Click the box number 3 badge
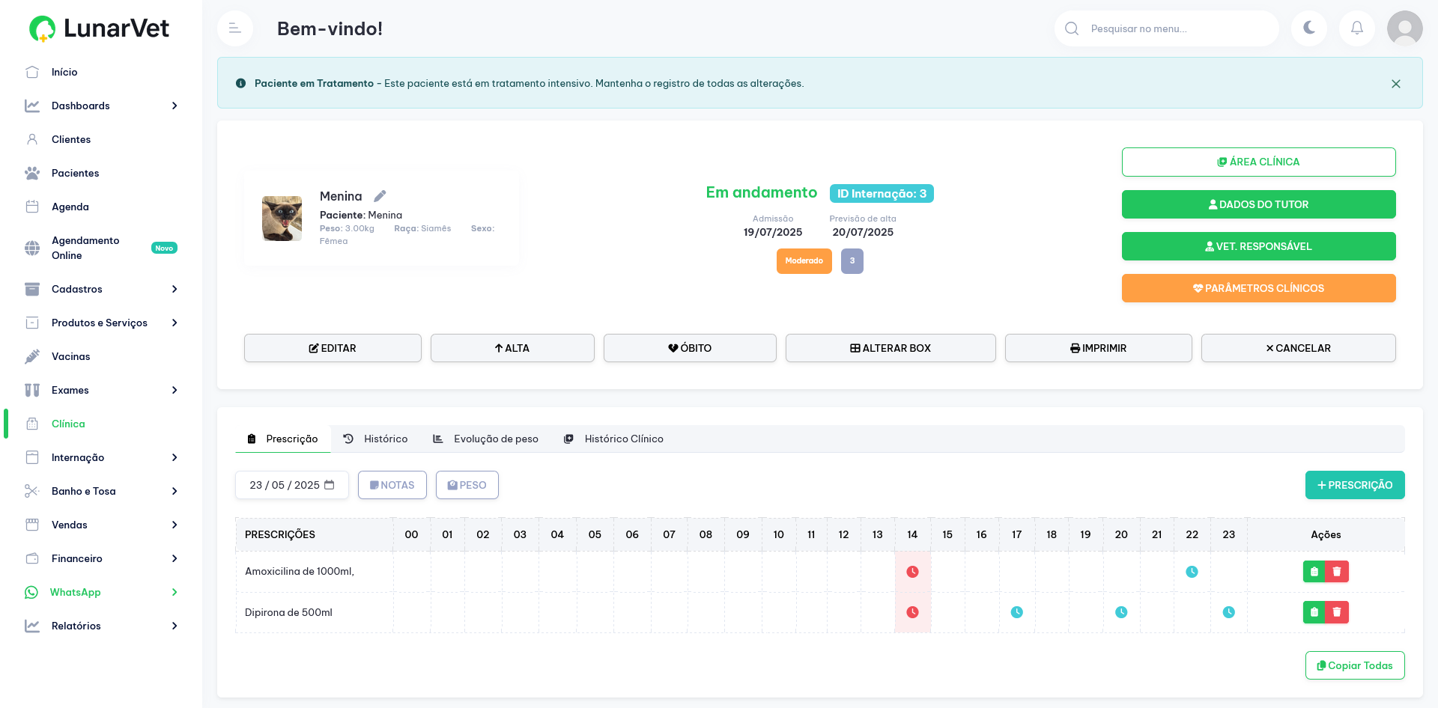 pos(852,261)
